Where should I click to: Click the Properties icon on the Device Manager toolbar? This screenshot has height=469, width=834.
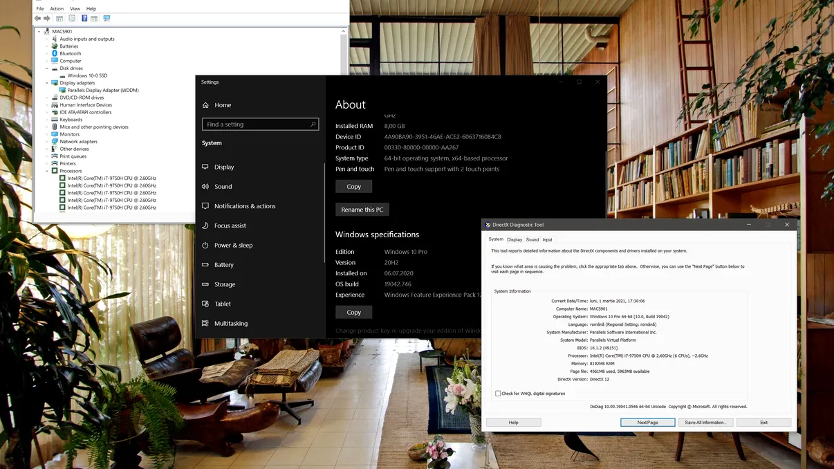[x=72, y=19]
